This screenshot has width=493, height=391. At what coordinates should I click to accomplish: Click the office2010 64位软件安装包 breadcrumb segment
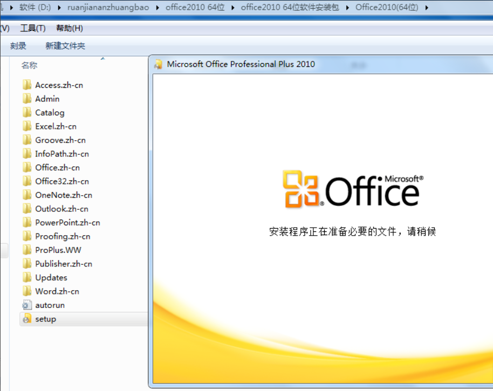click(x=290, y=7)
